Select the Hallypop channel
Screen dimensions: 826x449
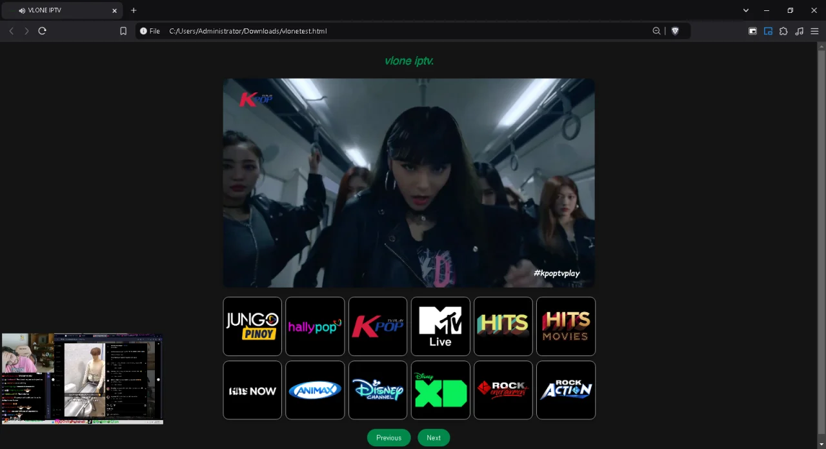315,326
